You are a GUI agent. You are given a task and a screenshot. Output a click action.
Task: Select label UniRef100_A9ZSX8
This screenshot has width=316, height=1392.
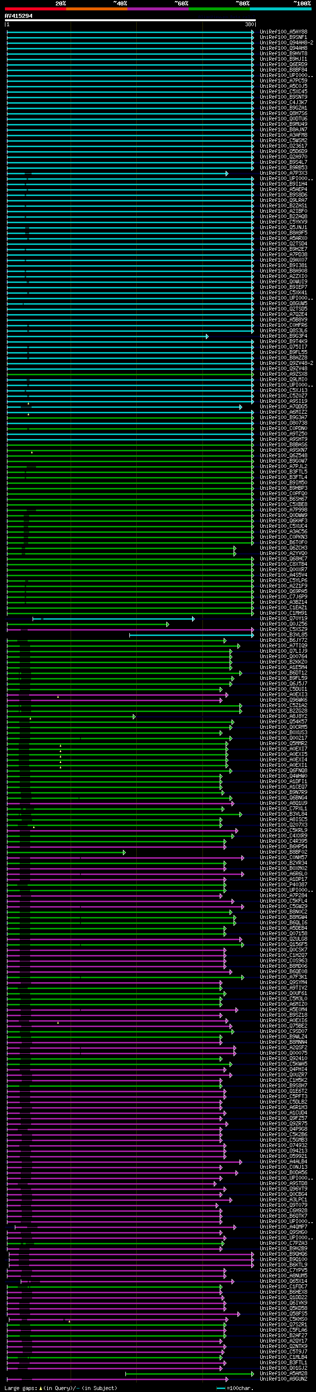tap(283, 374)
